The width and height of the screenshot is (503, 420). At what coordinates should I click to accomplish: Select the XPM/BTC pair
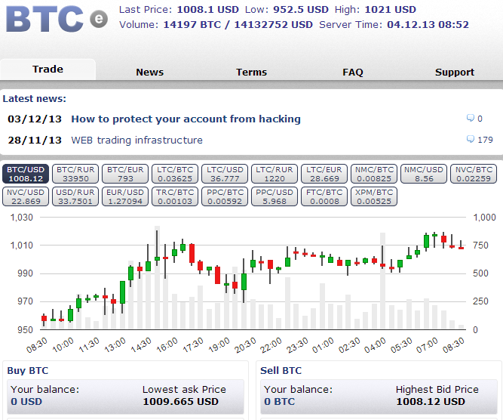pos(374,196)
